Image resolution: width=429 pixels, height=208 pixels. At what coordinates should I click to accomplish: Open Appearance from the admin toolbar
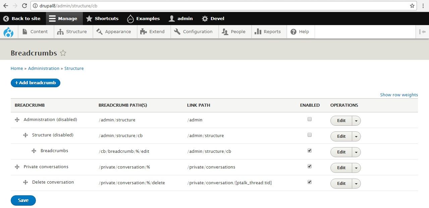pos(100,31)
